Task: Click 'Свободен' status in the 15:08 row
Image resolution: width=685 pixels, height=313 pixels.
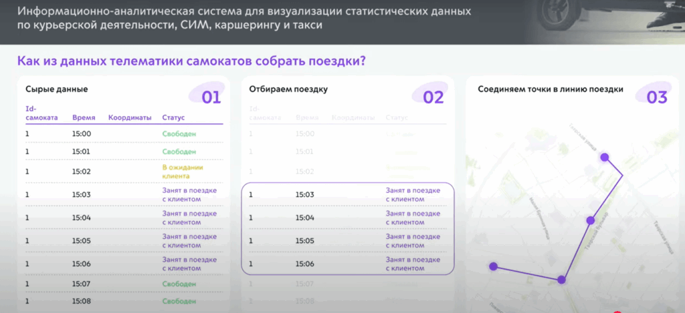Action: (179, 301)
